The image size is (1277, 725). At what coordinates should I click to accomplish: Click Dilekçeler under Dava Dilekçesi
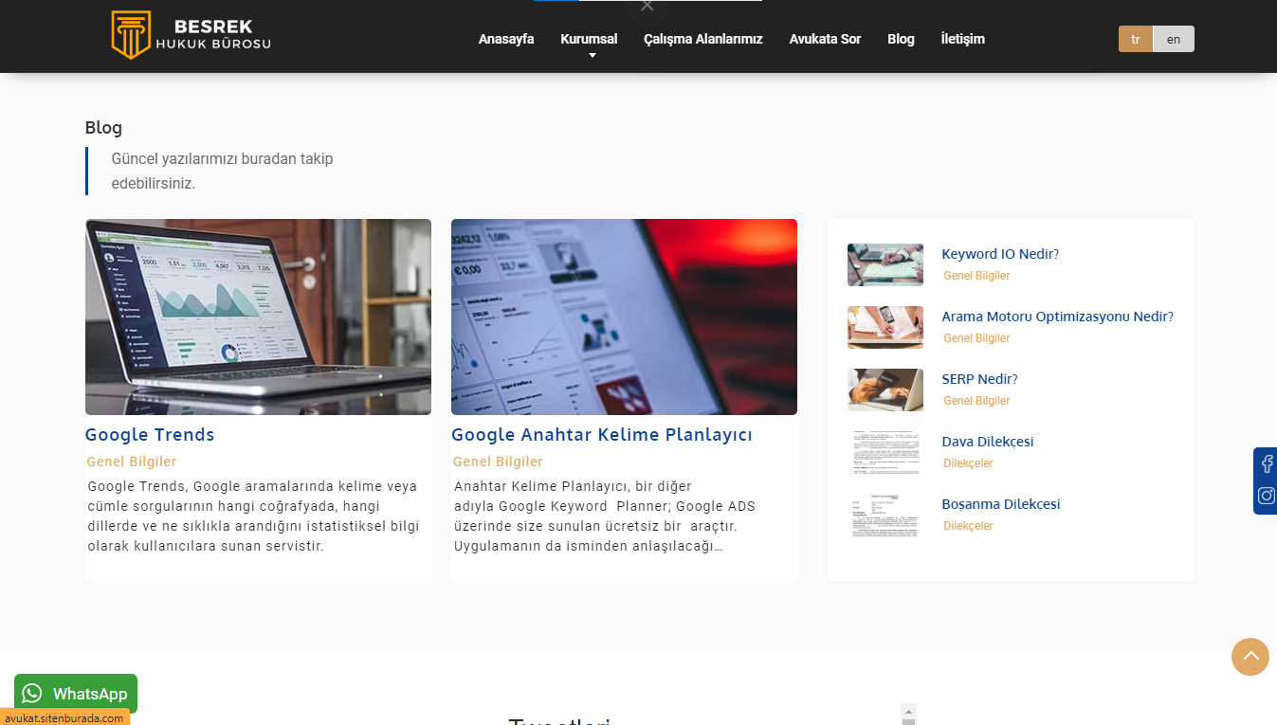(968, 463)
